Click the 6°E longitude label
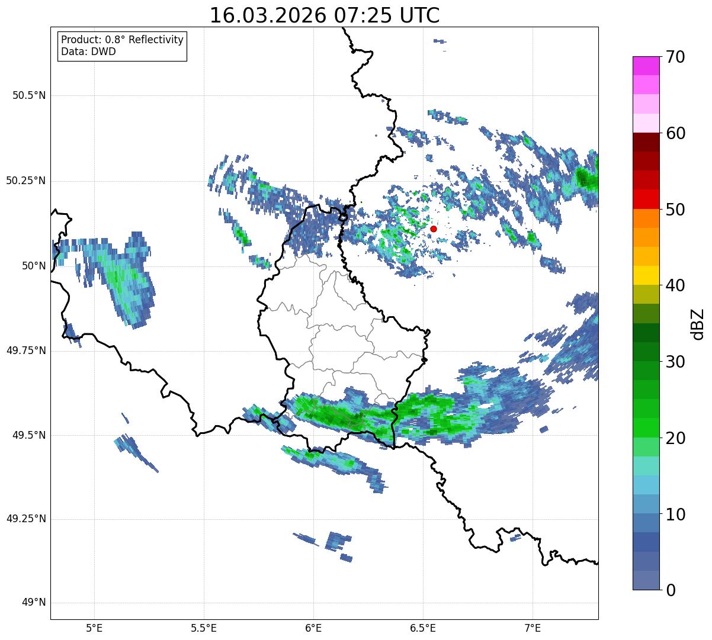The image size is (712, 640). point(313,629)
